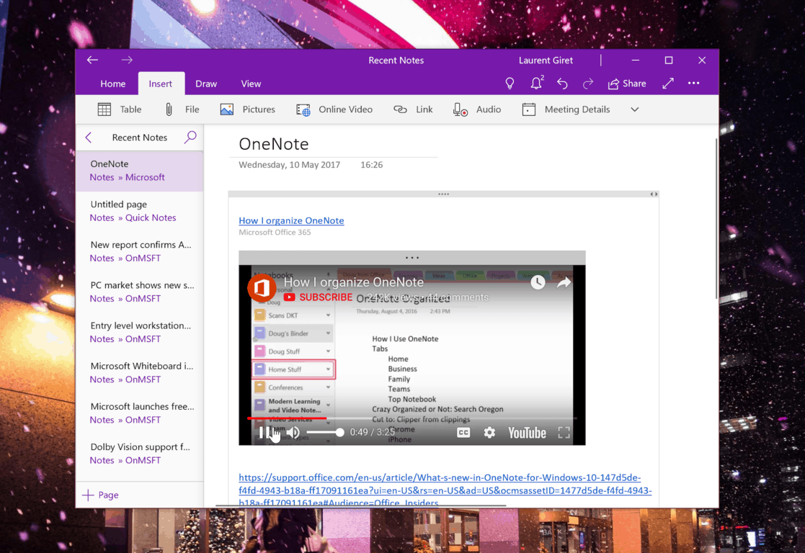This screenshot has height=553, width=805.
Task: Add a new Page
Action: click(101, 495)
